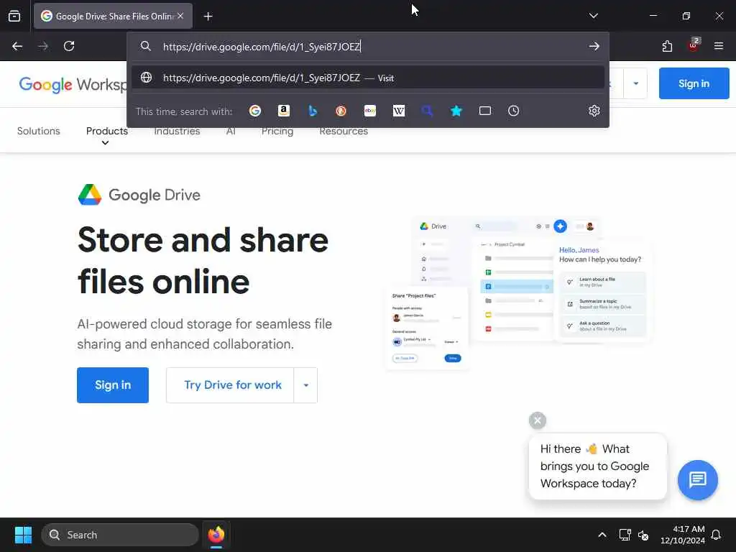This screenshot has height=552, width=736.
Task: Search with Bing from the address bar
Action: [x=313, y=111]
